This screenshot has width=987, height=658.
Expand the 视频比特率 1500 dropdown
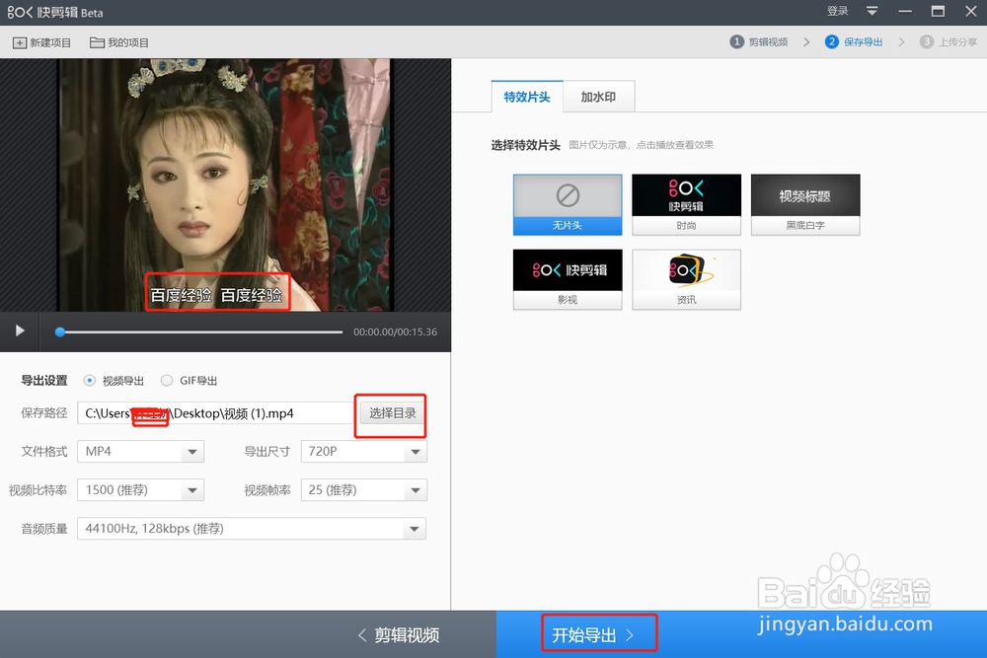140,490
